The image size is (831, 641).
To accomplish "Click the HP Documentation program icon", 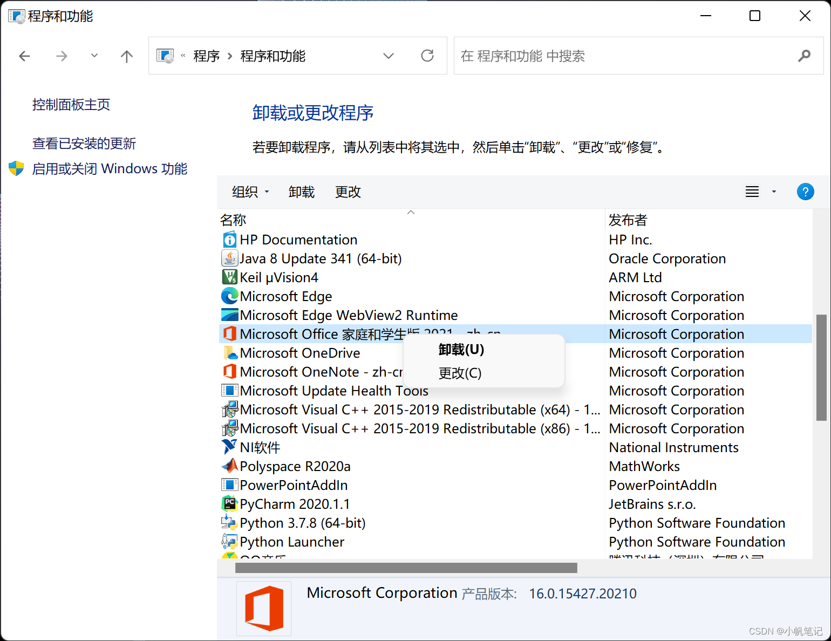I will [230, 240].
